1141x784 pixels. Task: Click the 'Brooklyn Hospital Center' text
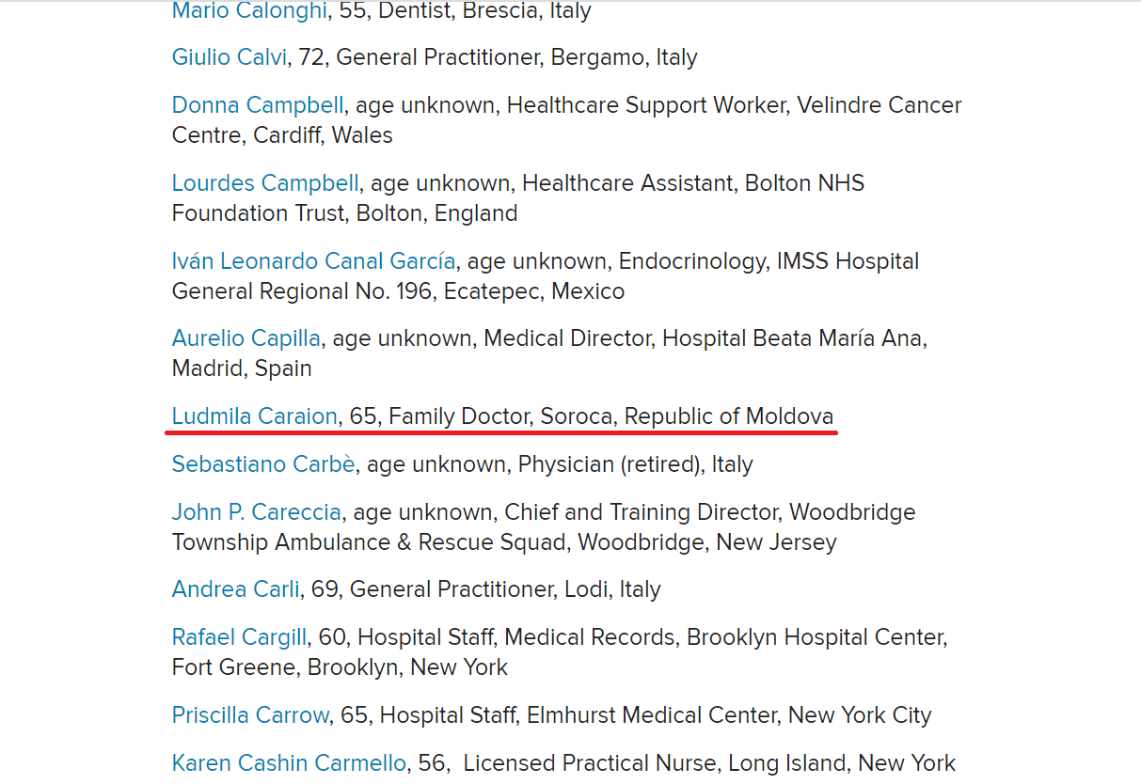pos(815,637)
